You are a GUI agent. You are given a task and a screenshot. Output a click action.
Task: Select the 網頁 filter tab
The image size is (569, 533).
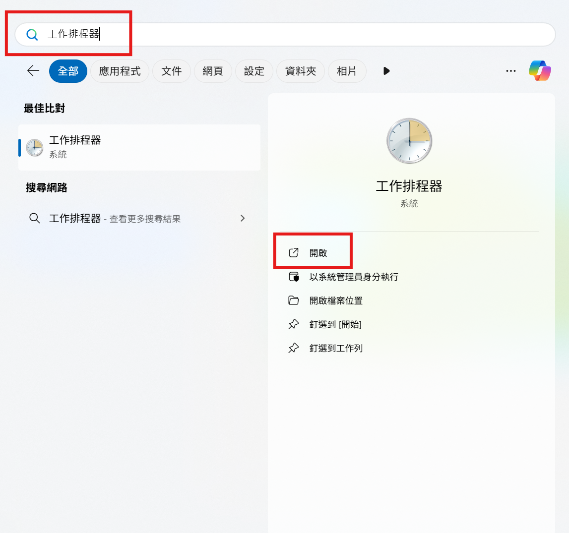point(213,71)
